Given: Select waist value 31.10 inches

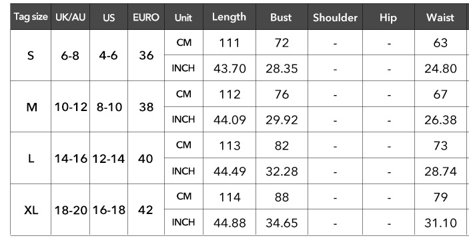Looking at the screenshot, I should (x=440, y=223).
